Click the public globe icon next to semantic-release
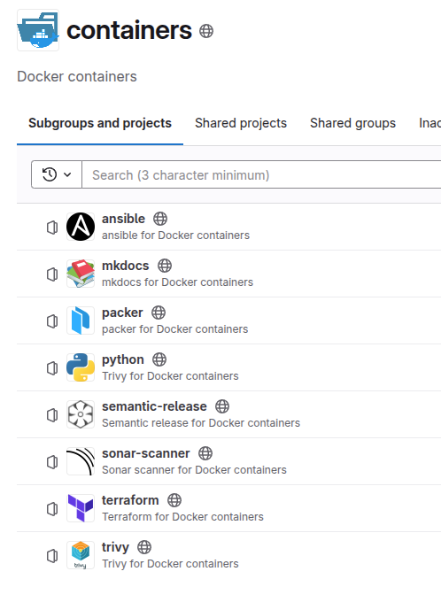Viewport: 441px width, 610px height. coord(222,406)
